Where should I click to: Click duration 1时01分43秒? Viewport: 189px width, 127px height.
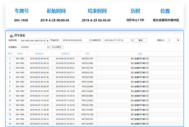(x=87, y=101)
